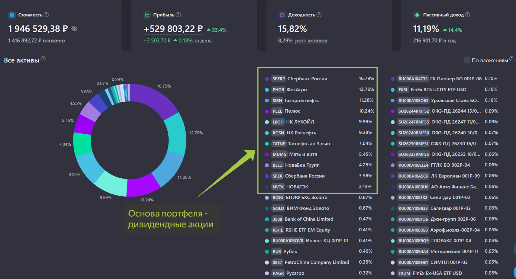
Task: Open help icon next to Прибыль
Action: [178, 14]
